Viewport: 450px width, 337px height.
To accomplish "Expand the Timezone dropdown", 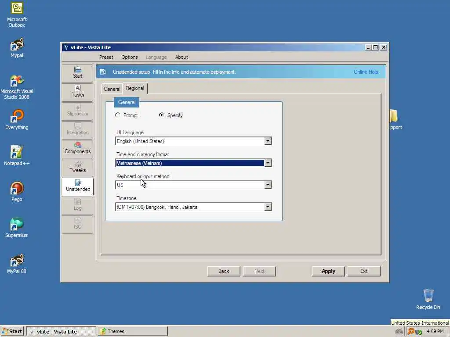I will [x=268, y=207].
